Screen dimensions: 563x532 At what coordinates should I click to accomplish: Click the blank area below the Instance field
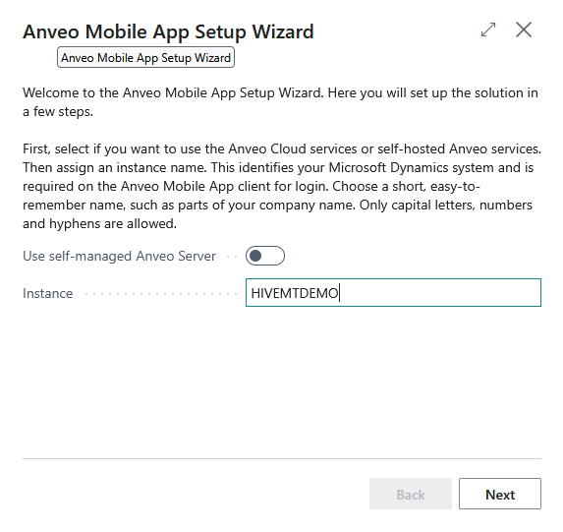click(x=282, y=381)
